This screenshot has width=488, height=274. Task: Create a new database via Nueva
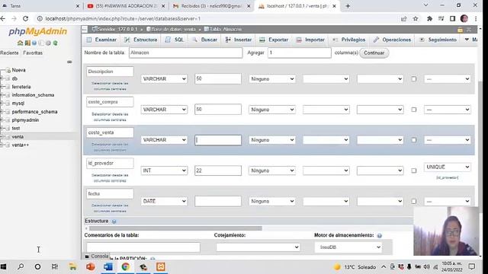[x=18, y=70]
